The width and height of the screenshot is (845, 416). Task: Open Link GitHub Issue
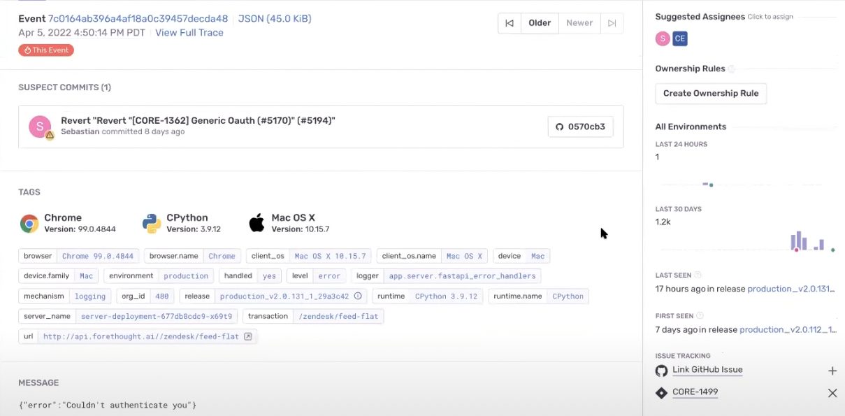707,370
